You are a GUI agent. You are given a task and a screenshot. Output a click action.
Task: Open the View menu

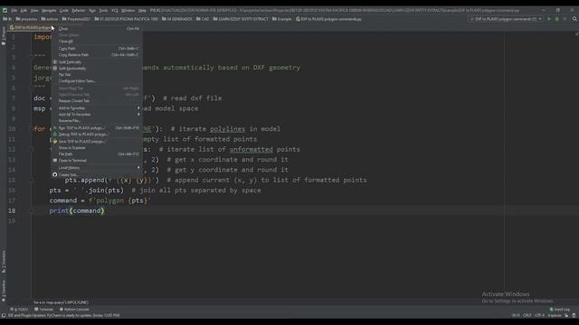click(x=34, y=10)
